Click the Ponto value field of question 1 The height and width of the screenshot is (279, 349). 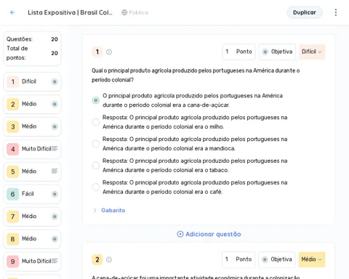pyautogui.click(x=238, y=52)
